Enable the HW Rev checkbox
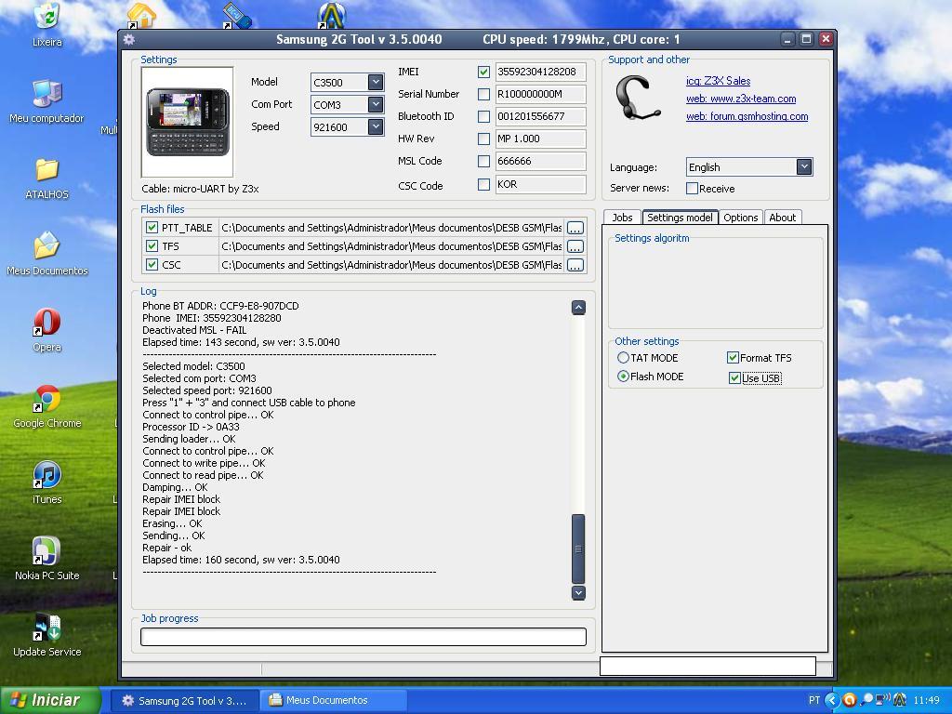Image resolution: width=952 pixels, height=714 pixels. [483, 139]
